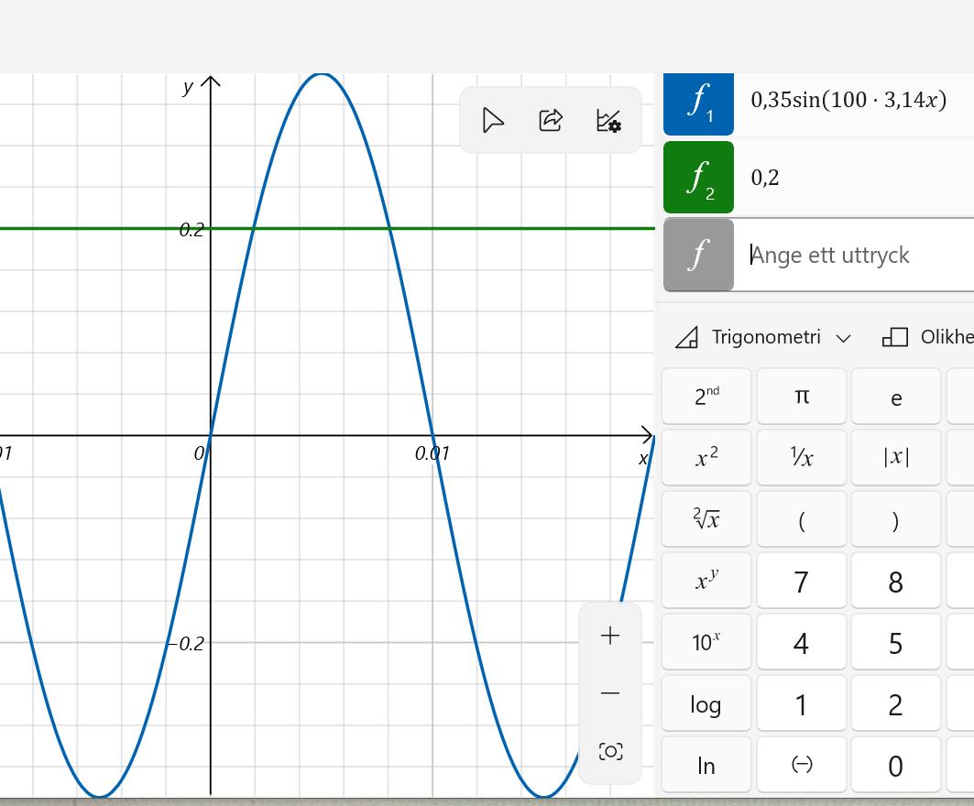Open the Olikheter dropdown menu
974x806 pixels.
(925, 337)
